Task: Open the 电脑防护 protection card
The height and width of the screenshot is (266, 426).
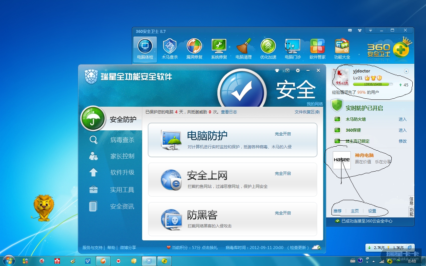Action: click(233, 140)
